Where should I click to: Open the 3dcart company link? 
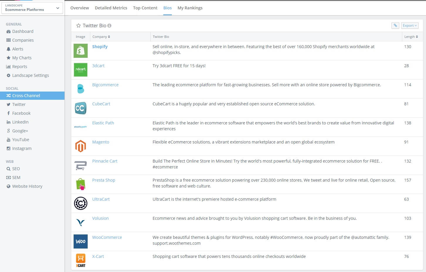(98, 66)
